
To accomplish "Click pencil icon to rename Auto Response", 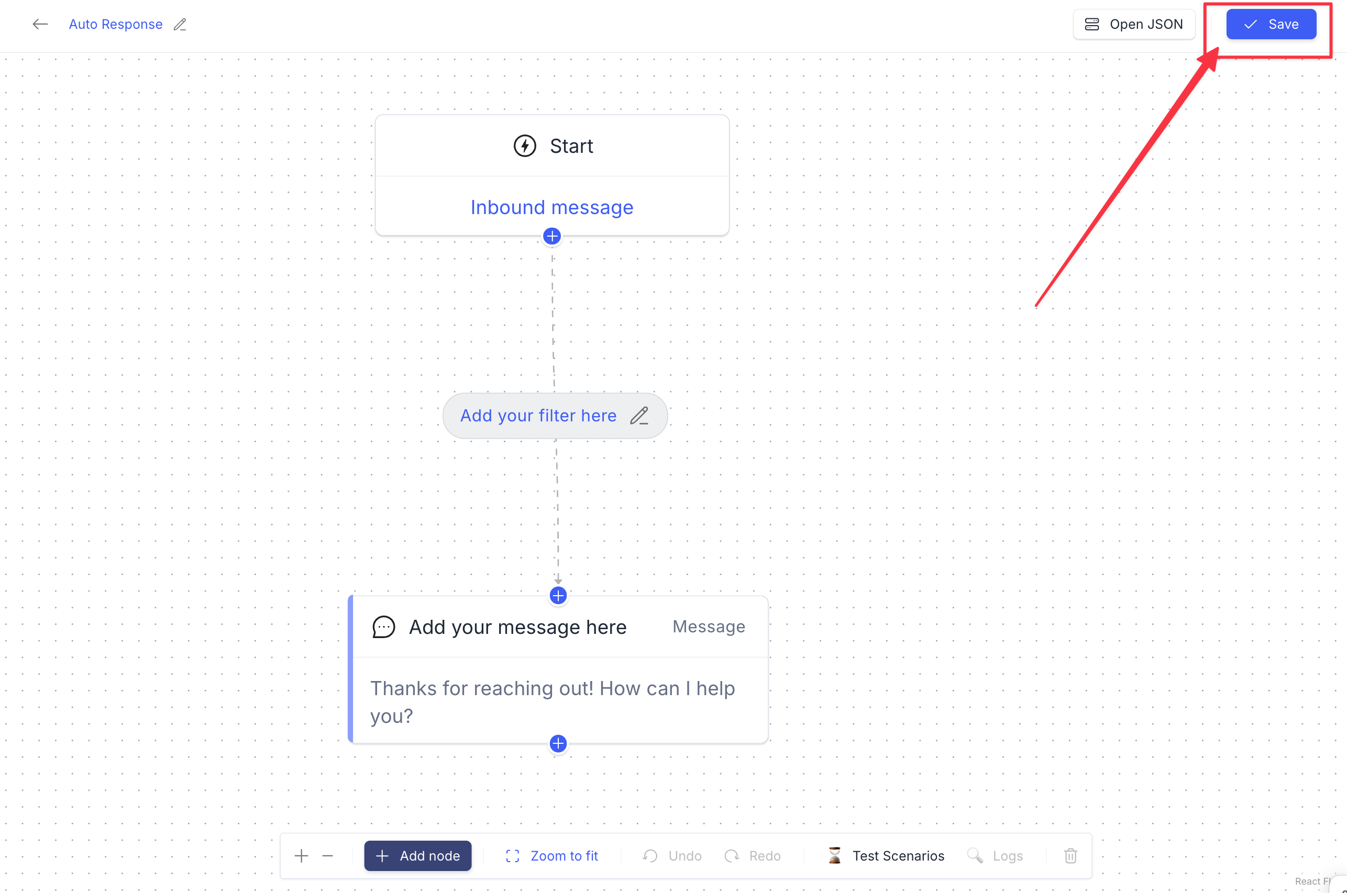I will pos(180,25).
